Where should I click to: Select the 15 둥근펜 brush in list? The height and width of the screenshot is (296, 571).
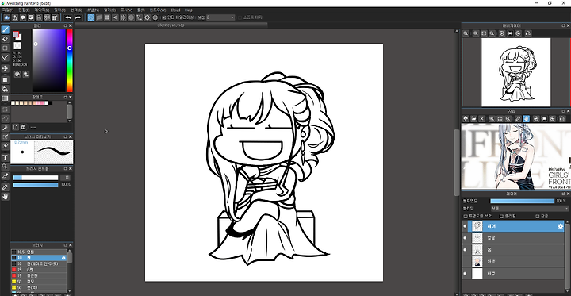pyautogui.click(x=39, y=275)
